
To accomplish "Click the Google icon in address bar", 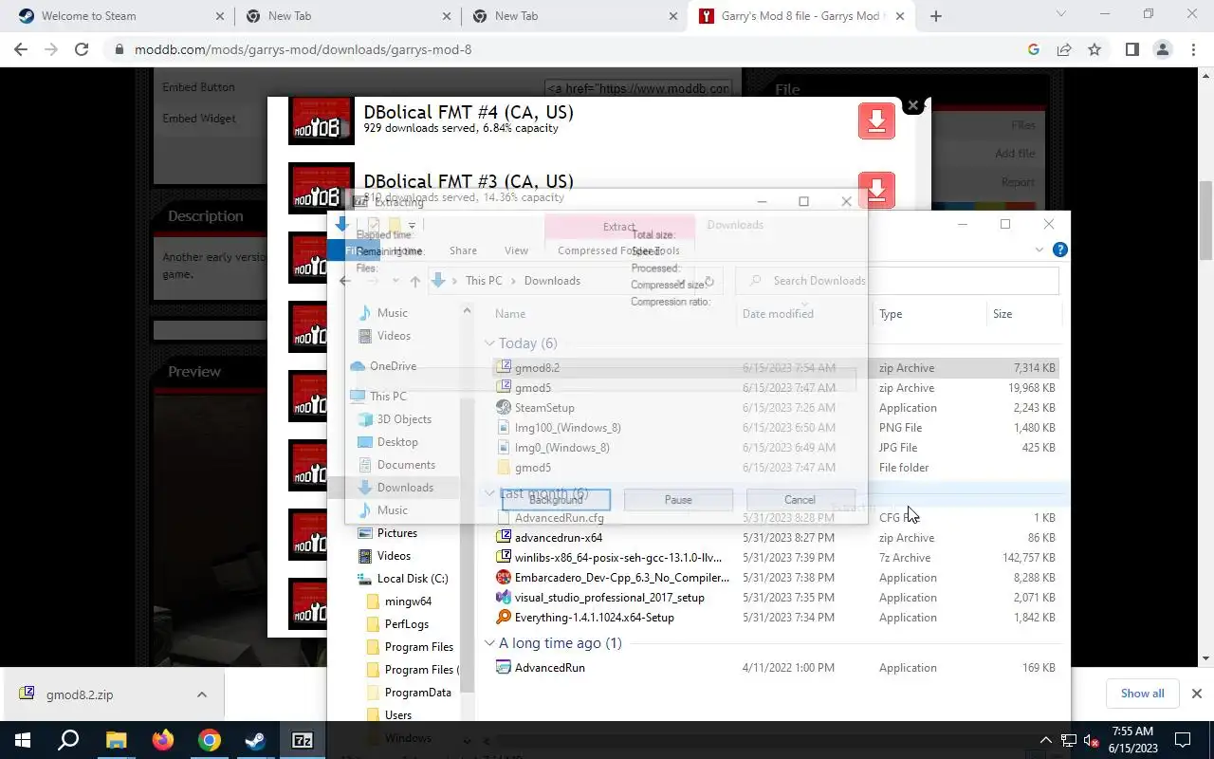I will click(1034, 49).
